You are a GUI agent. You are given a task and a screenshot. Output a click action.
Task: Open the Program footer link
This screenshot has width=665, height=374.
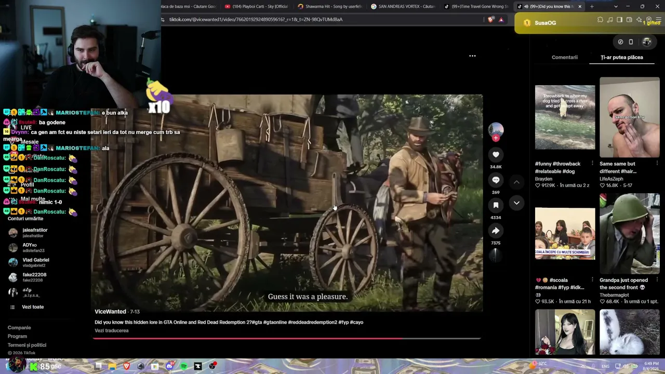coord(17,336)
